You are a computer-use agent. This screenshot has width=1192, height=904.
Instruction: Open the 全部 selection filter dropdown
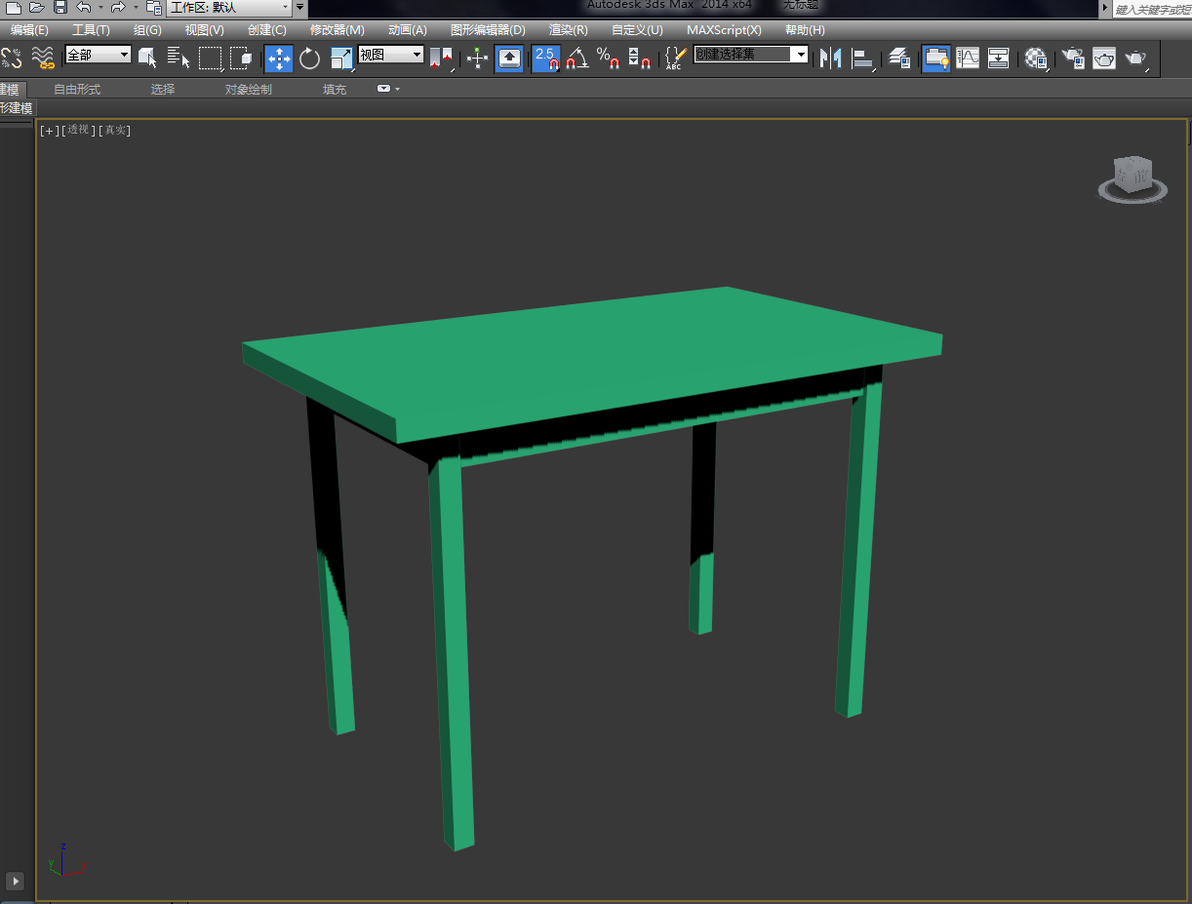pos(98,55)
